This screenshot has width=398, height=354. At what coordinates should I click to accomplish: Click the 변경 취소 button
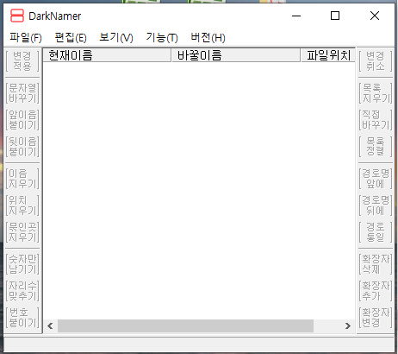(376, 61)
